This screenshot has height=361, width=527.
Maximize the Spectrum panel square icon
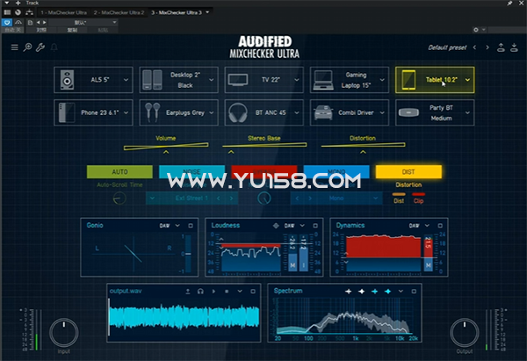[414, 292]
